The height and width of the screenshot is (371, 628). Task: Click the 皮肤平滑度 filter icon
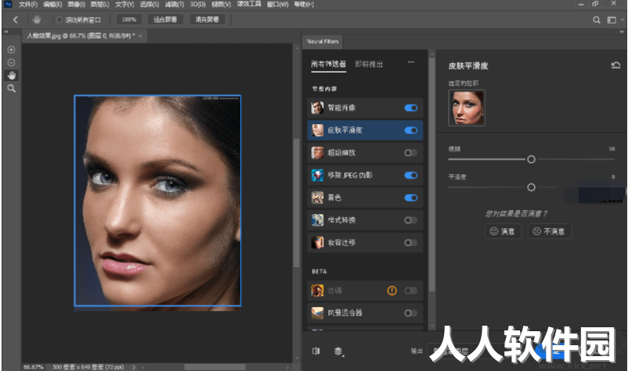pyautogui.click(x=318, y=130)
